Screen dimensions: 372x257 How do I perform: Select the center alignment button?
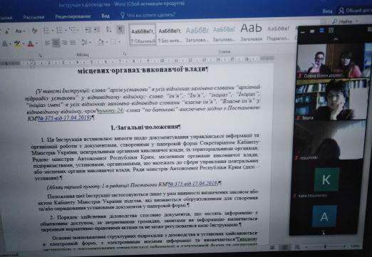coord(56,43)
